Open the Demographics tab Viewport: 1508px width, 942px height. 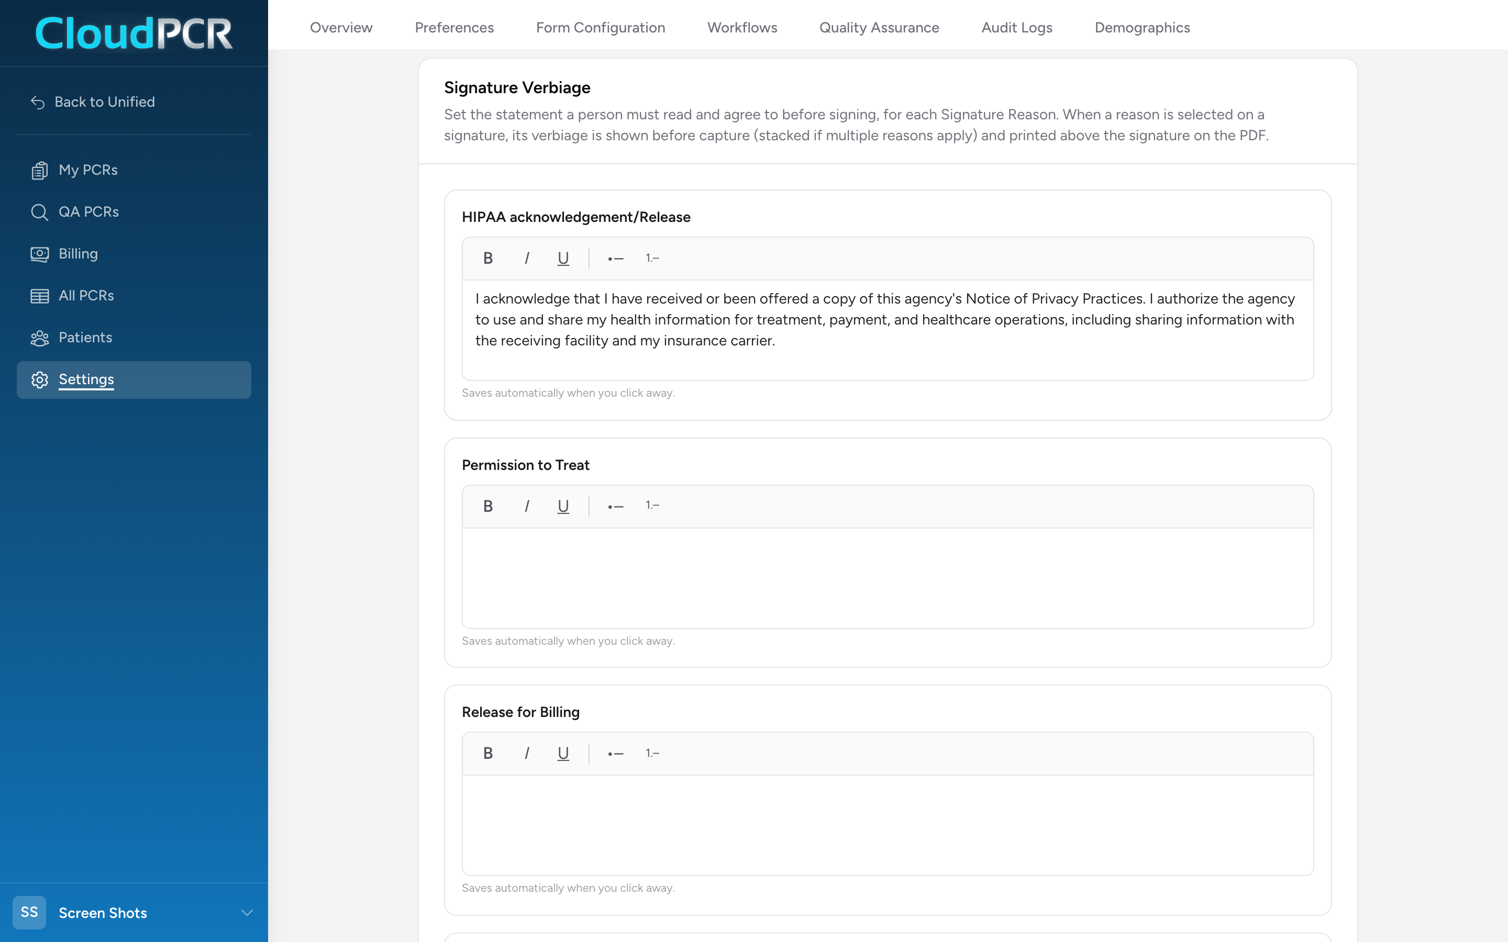coord(1142,27)
